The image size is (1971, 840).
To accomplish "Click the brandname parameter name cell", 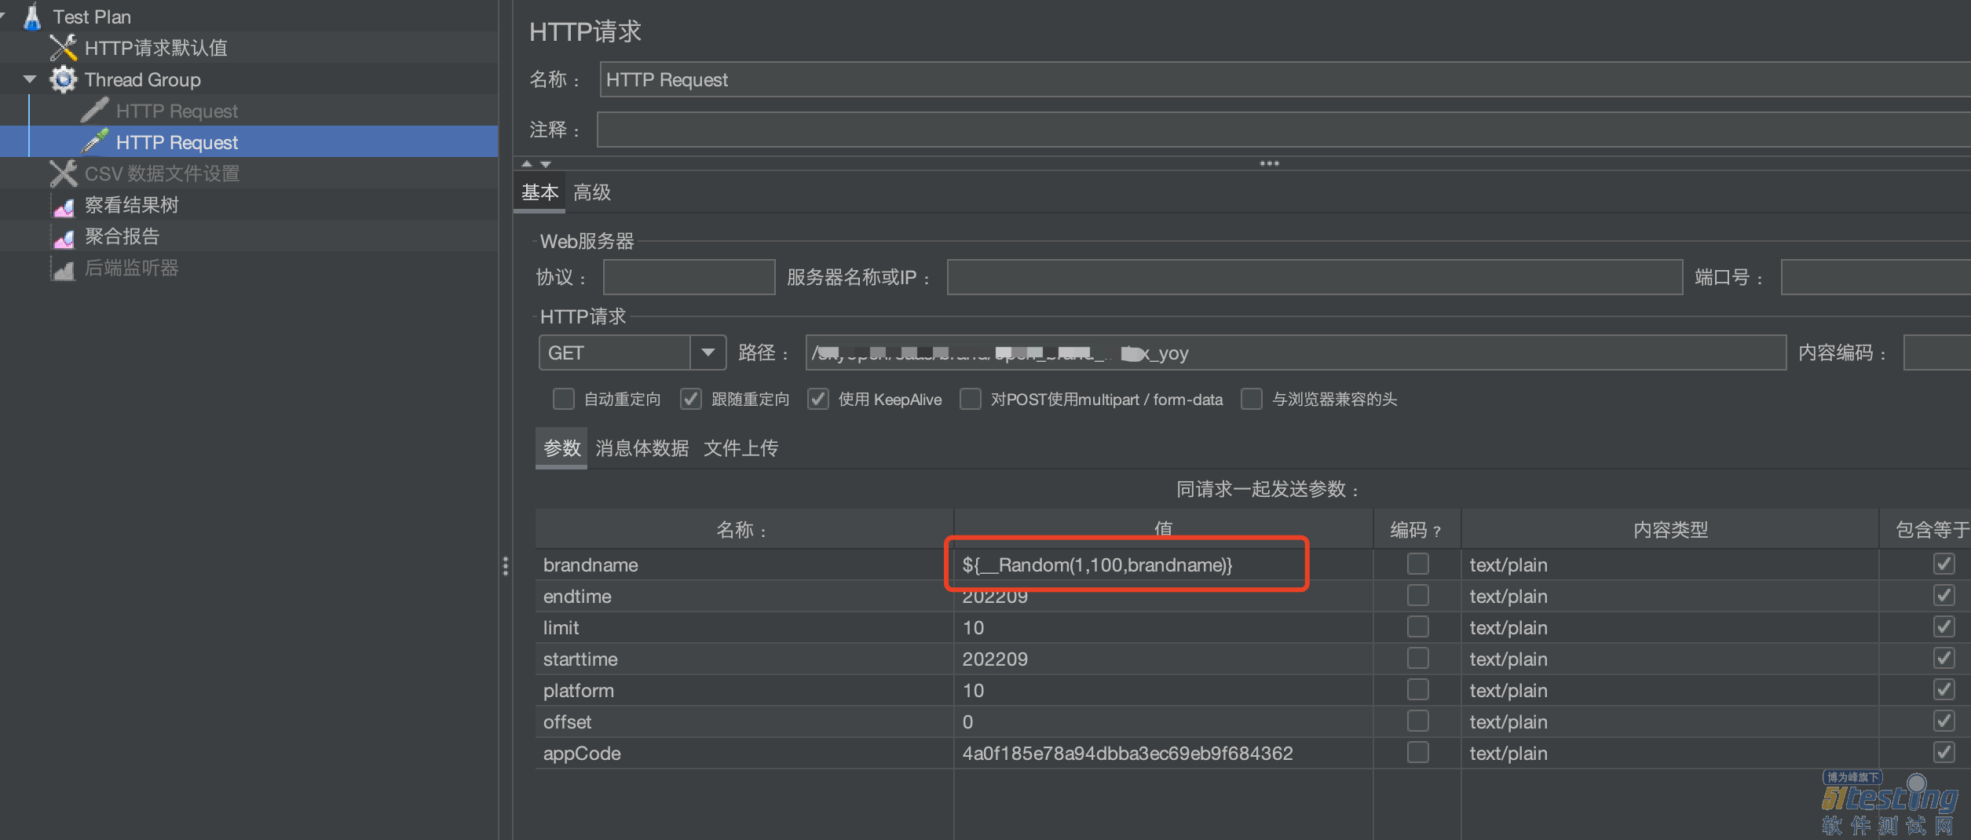I will click(x=744, y=564).
